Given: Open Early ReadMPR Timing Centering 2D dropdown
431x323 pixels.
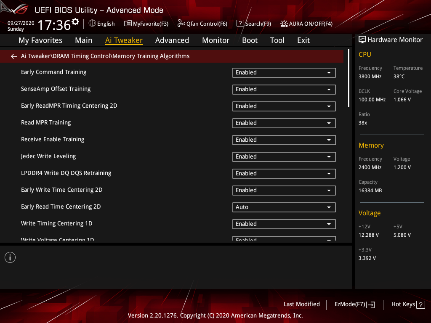Looking at the screenshot, I should click(x=284, y=106).
